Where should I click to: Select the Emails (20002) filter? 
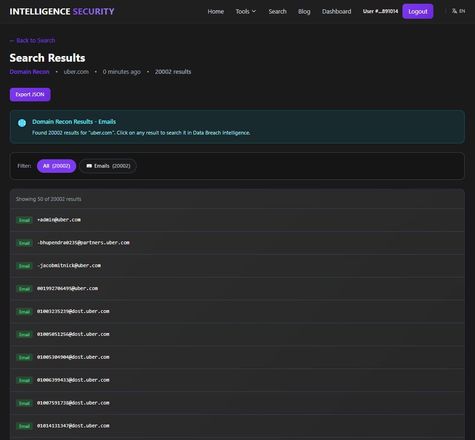pos(108,166)
